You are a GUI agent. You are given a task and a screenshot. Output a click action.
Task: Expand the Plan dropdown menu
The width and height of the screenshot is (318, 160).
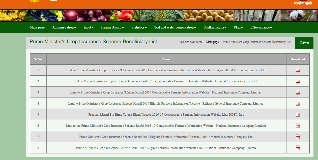coord(238,27)
